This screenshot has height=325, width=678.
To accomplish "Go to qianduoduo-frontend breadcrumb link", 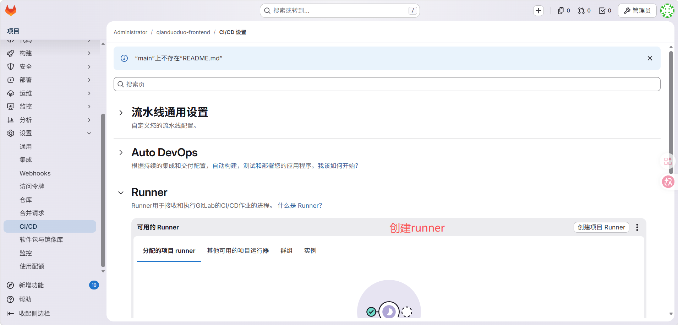I will pyautogui.click(x=183, y=32).
